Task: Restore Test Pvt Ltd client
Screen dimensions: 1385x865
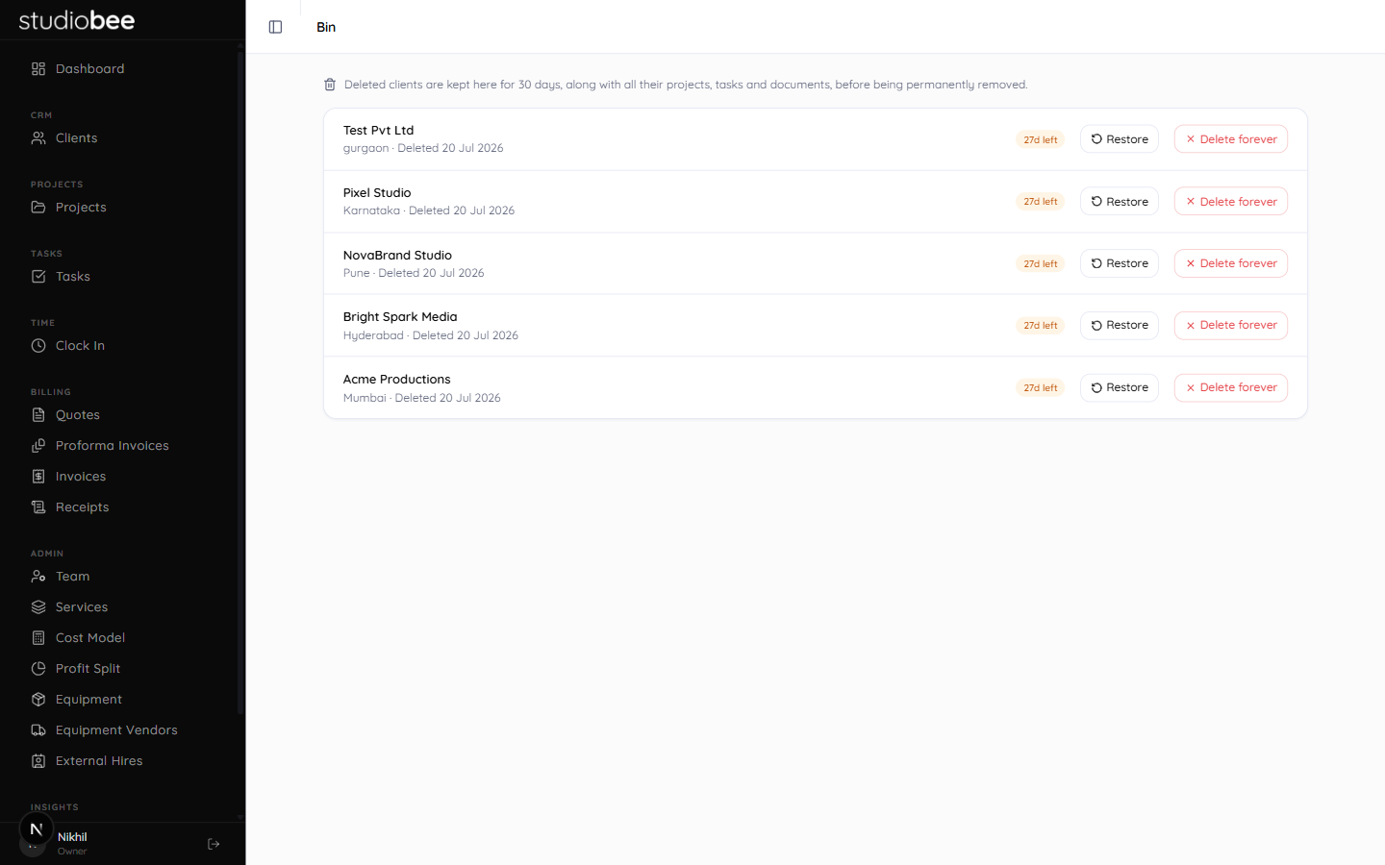Action: coord(1120,139)
